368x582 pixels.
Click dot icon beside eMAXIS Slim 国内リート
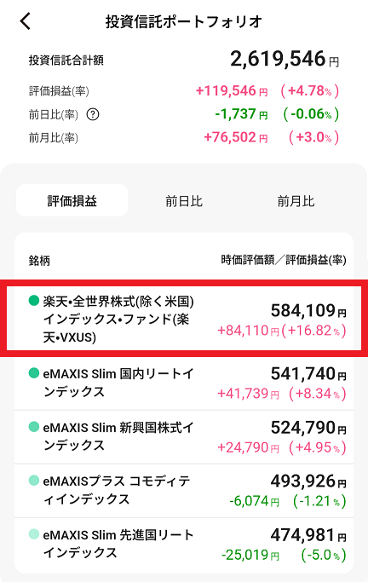(34, 372)
